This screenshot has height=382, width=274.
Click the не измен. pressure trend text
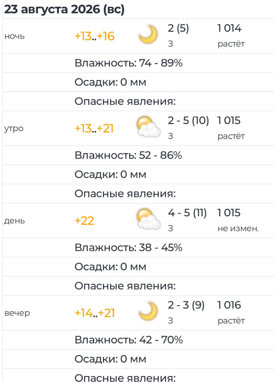coord(238,229)
